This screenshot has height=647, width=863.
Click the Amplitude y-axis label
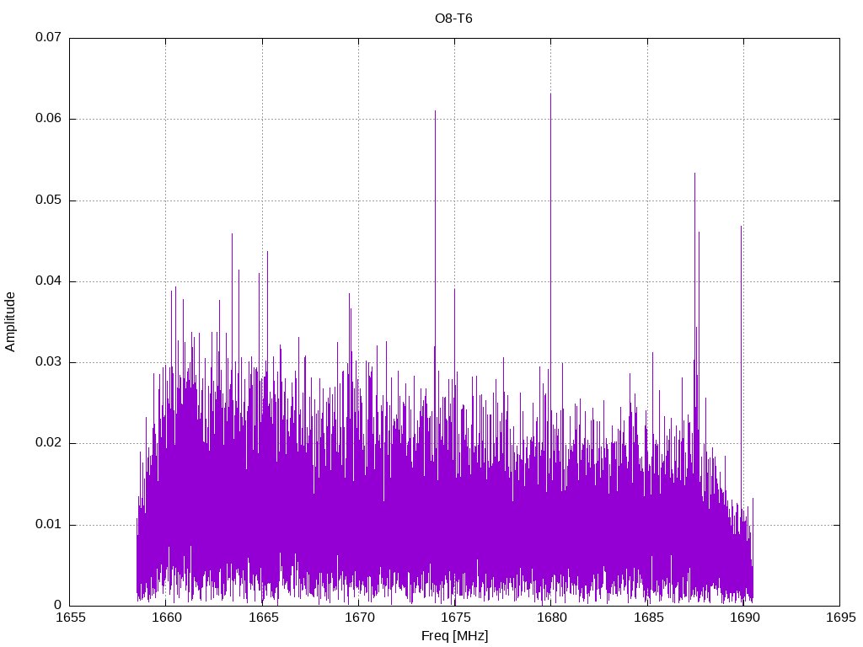(x=10, y=321)
